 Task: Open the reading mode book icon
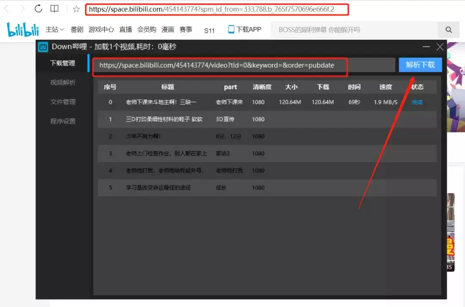54,9
